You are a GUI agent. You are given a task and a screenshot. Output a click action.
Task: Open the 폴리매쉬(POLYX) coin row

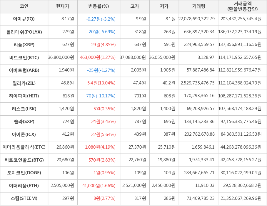pyautogui.click(x=24, y=32)
